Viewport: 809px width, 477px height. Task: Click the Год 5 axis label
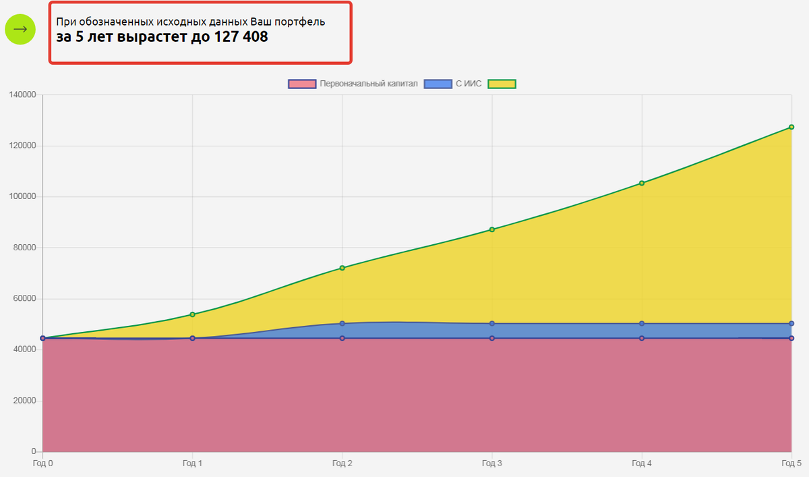click(x=791, y=464)
